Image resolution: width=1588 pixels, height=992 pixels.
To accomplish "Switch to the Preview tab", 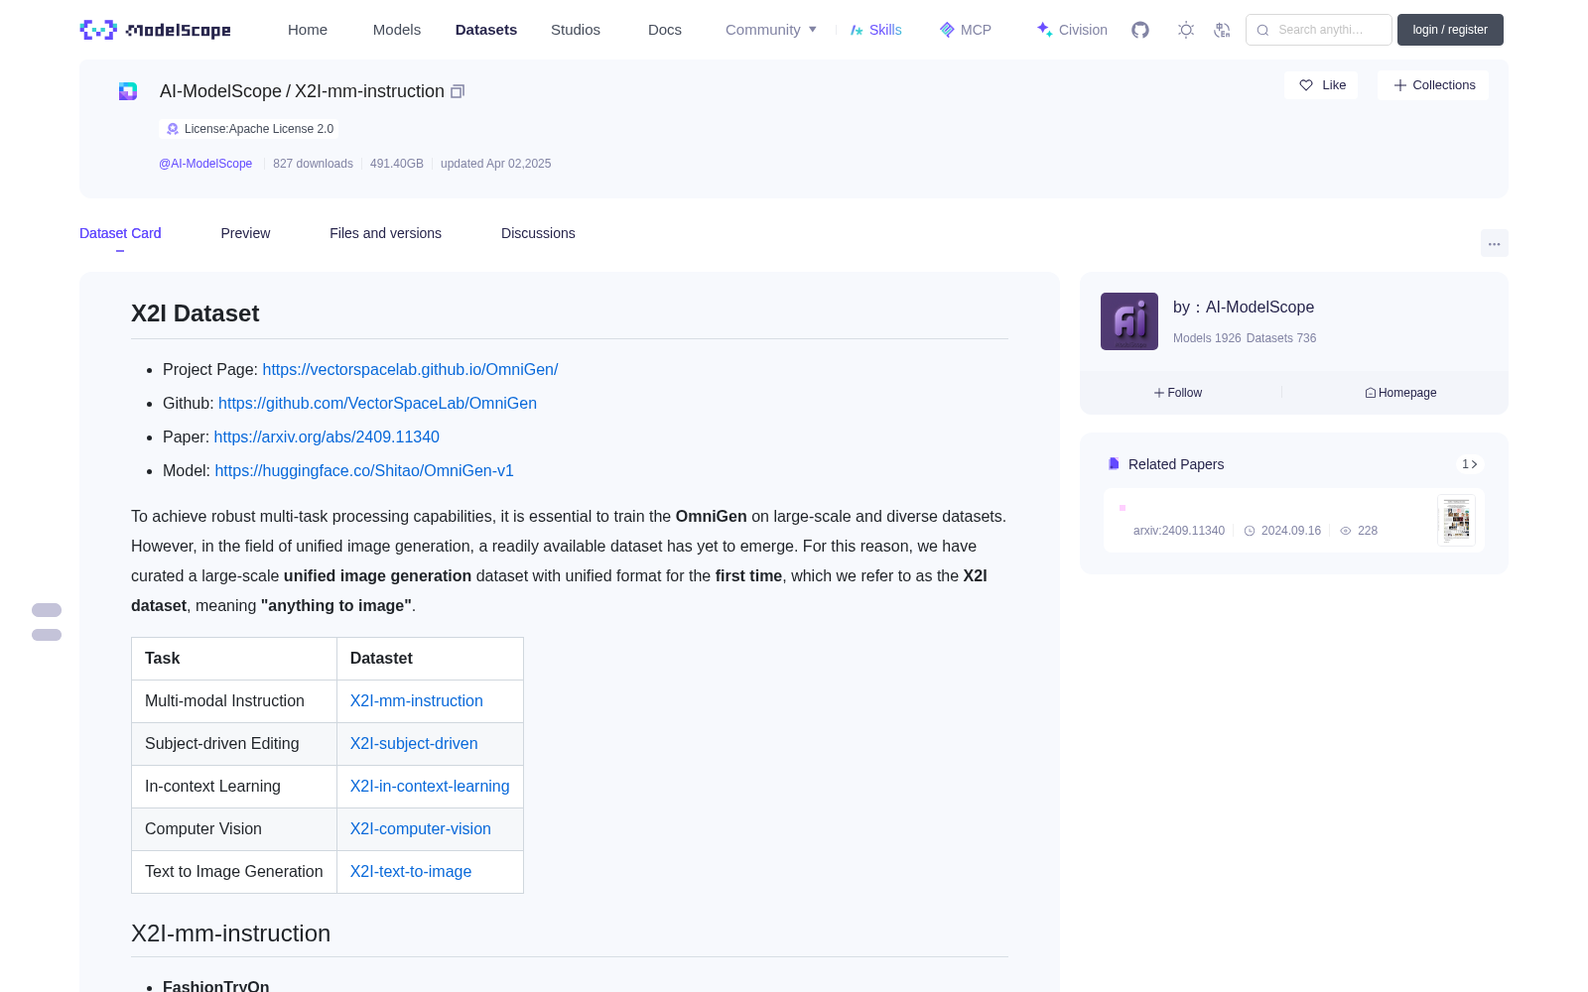I will point(245,233).
